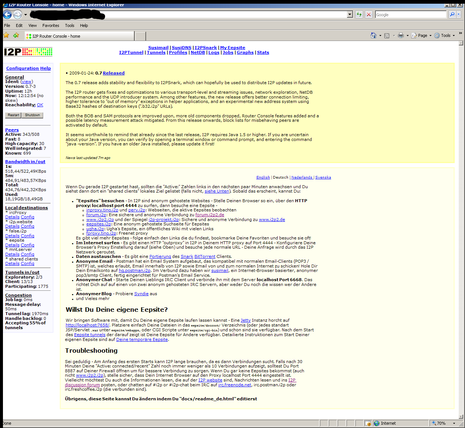Open Bandwidth in/out sidebar link

(25, 162)
